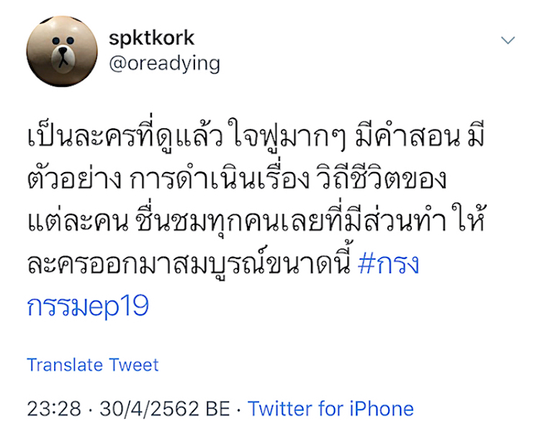Open the Twitter for iPhone source link
The image size is (540, 442).
tap(330, 409)
